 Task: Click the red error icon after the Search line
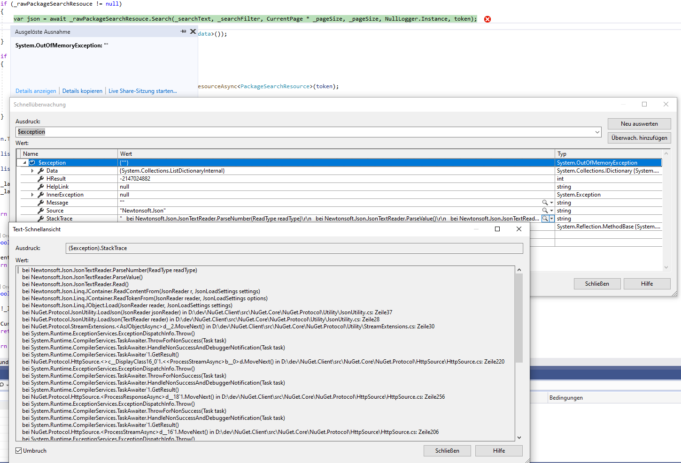click(x=488, y=19)
